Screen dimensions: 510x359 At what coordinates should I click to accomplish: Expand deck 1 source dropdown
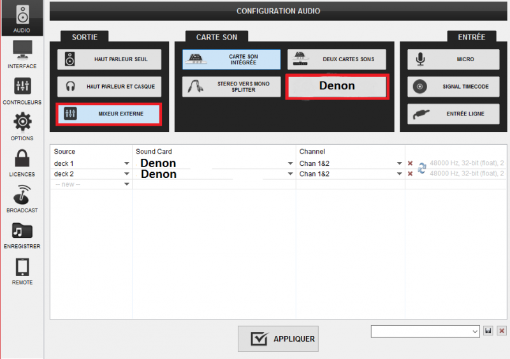127,163
